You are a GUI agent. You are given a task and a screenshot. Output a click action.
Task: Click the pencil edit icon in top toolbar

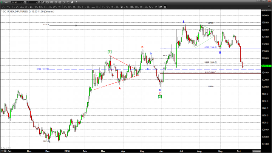[43, 2]
